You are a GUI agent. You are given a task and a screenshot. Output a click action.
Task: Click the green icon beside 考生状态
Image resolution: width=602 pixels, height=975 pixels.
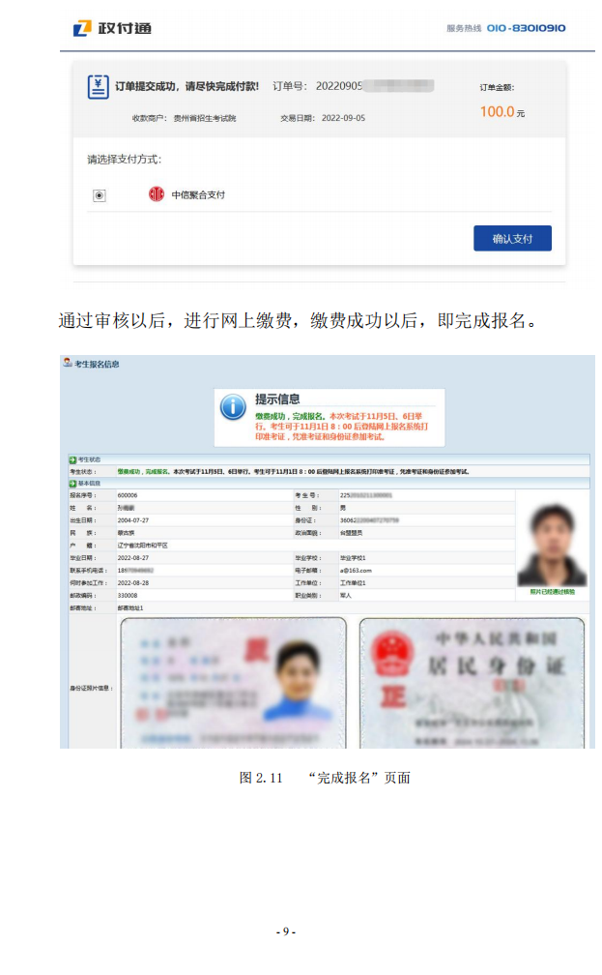[x=72, y=459]
